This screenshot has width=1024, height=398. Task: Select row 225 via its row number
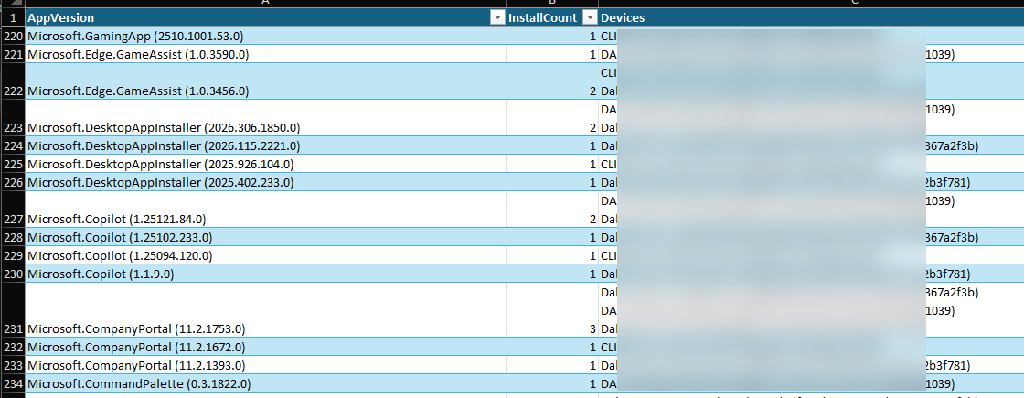[x=13, y=164]
